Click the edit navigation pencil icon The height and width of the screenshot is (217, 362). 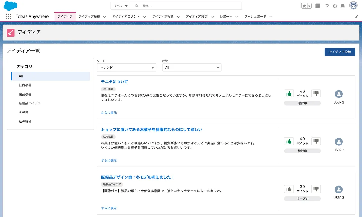tap(357, 17)
